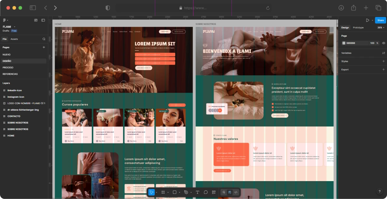This screenshot has width=387, height=199.
Task: Open the 36% zoom dropdown
Action: [x=381, y=28]
